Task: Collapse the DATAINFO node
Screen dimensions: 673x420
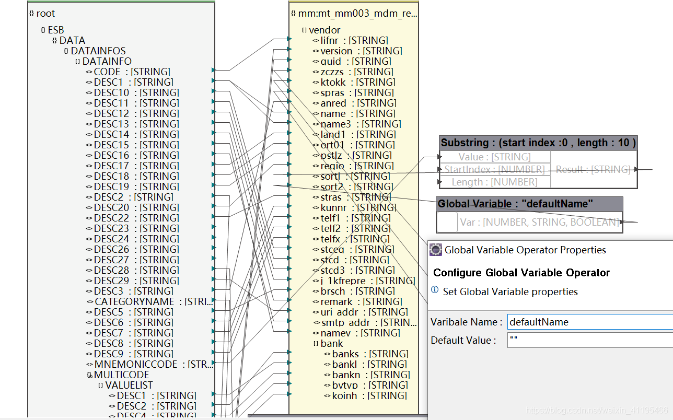Action: point(77,61)
